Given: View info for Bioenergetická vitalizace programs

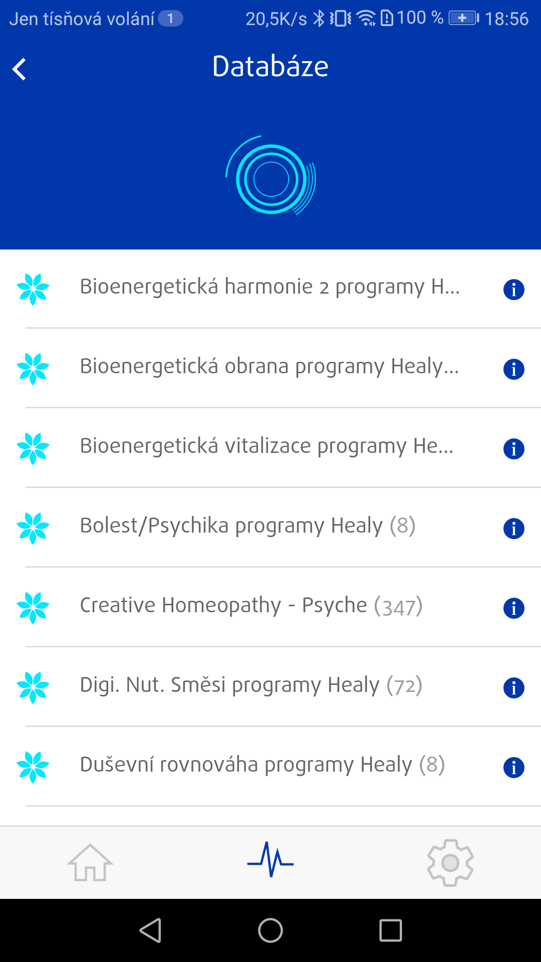Looking at the screenshot, I should coord(513,449).
